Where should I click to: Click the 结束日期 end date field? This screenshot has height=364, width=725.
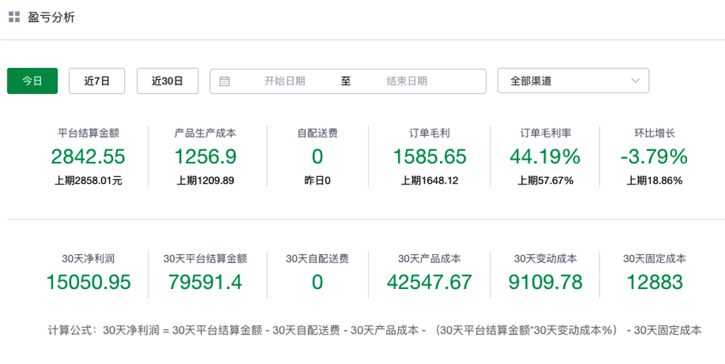407,81
